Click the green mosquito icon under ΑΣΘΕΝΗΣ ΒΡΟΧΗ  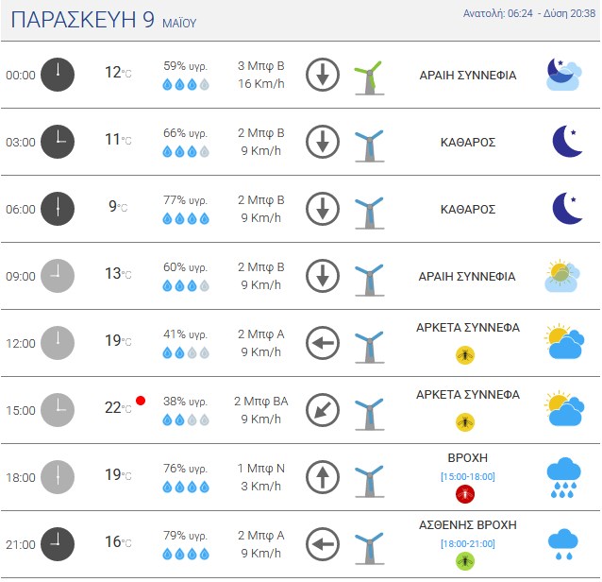tap(465, 561)
